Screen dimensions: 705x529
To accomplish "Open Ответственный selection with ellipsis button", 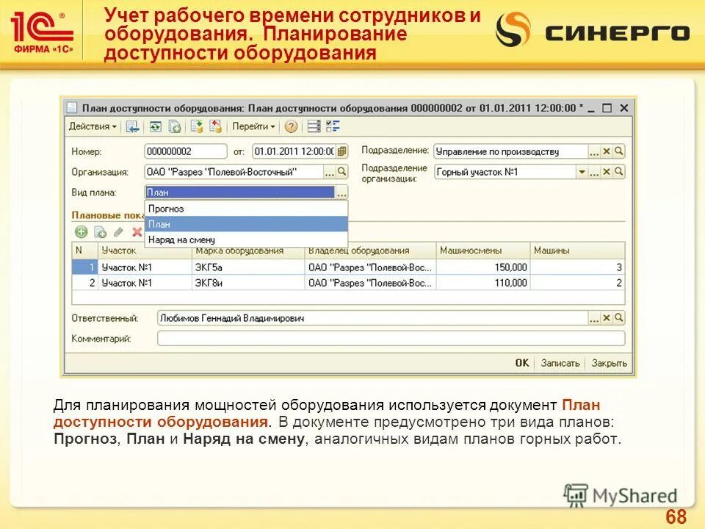I will pyautogui.click(x=596, y=318).
